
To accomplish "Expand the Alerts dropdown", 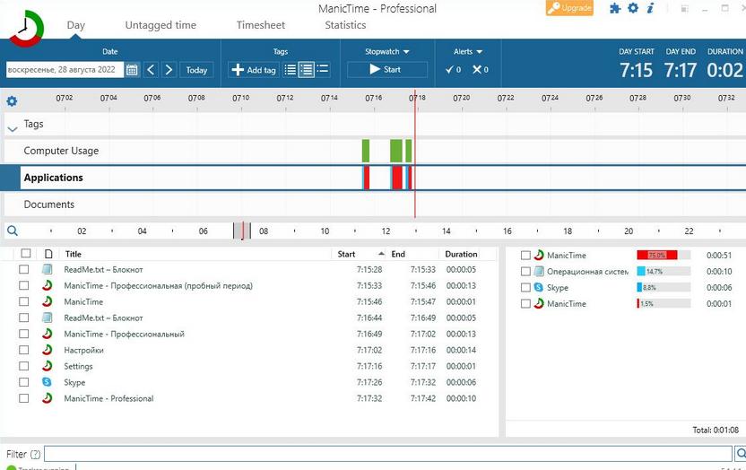I will click(x=467, y=52).
